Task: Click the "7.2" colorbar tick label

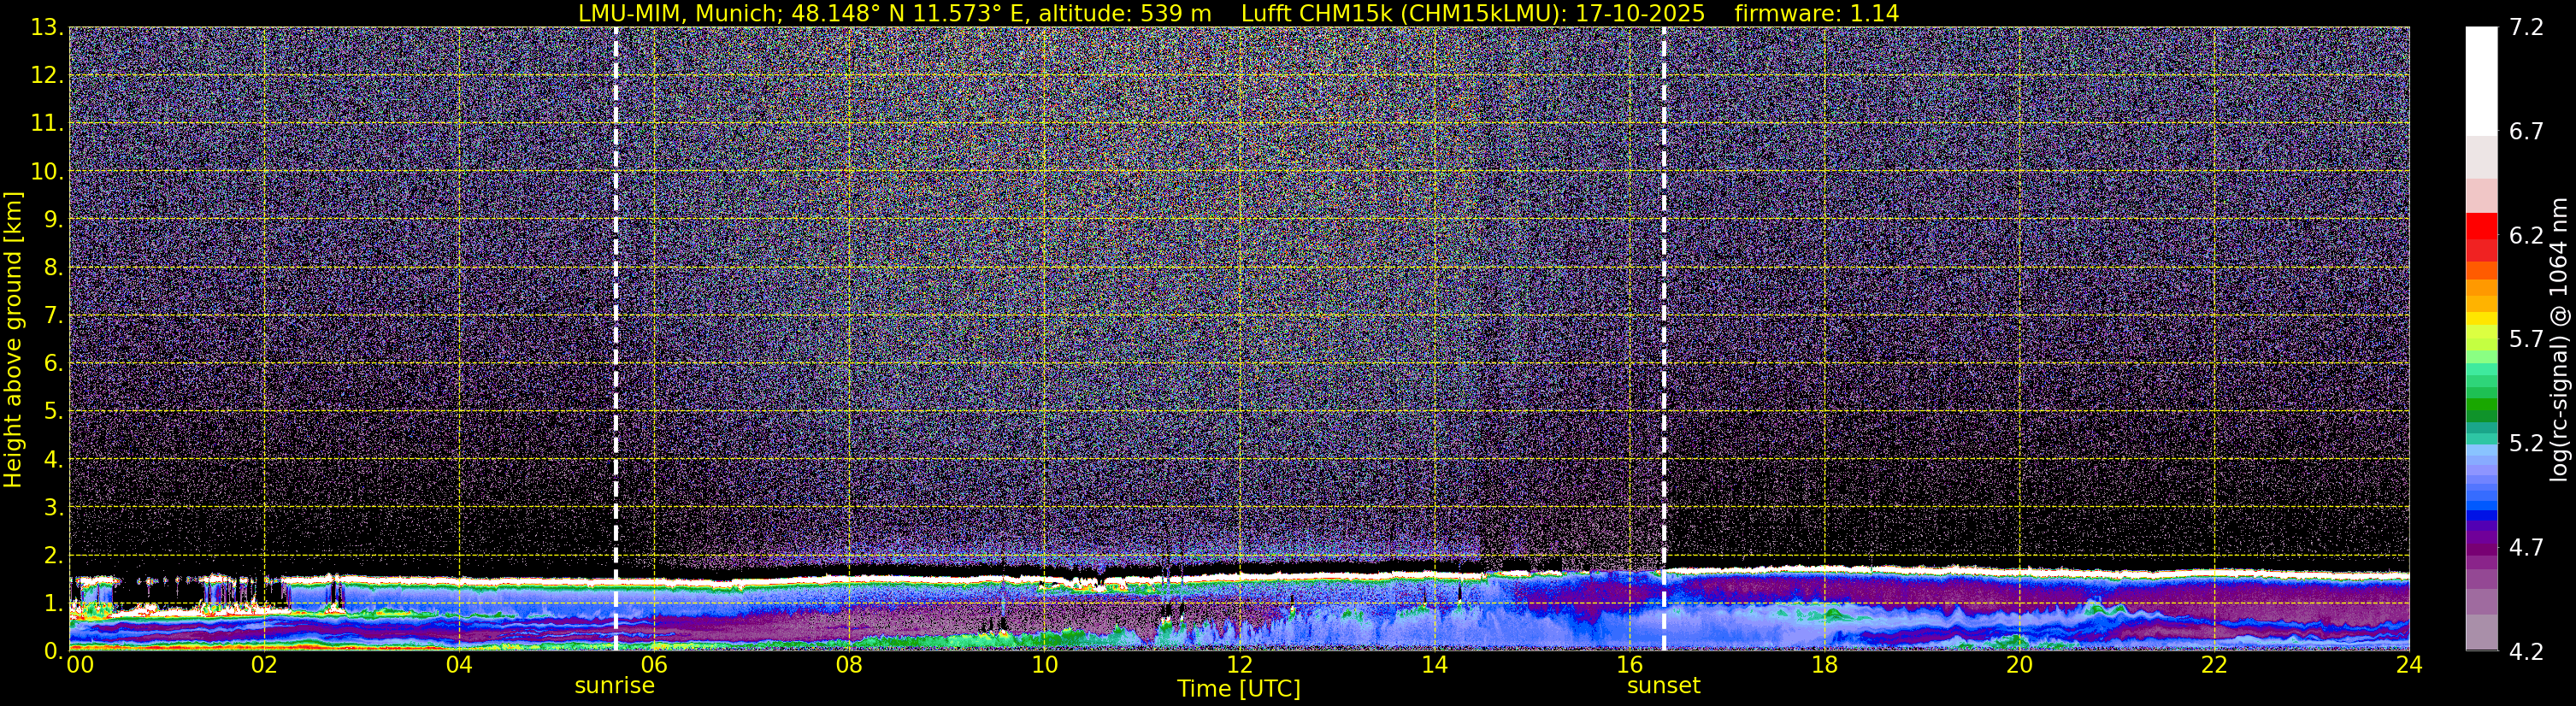Action: (2526, 27)
